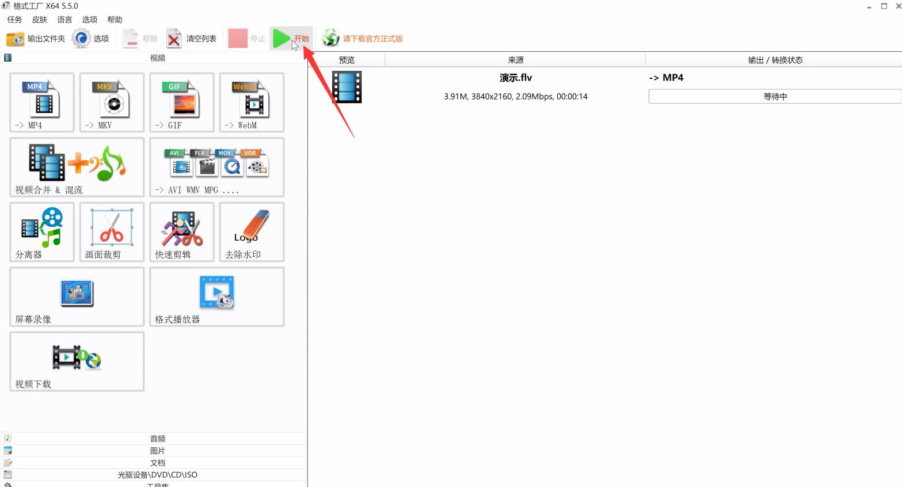Select the film thumbnail of 演示.flv
Screen dimensions: 902x487
click(347, 87)
